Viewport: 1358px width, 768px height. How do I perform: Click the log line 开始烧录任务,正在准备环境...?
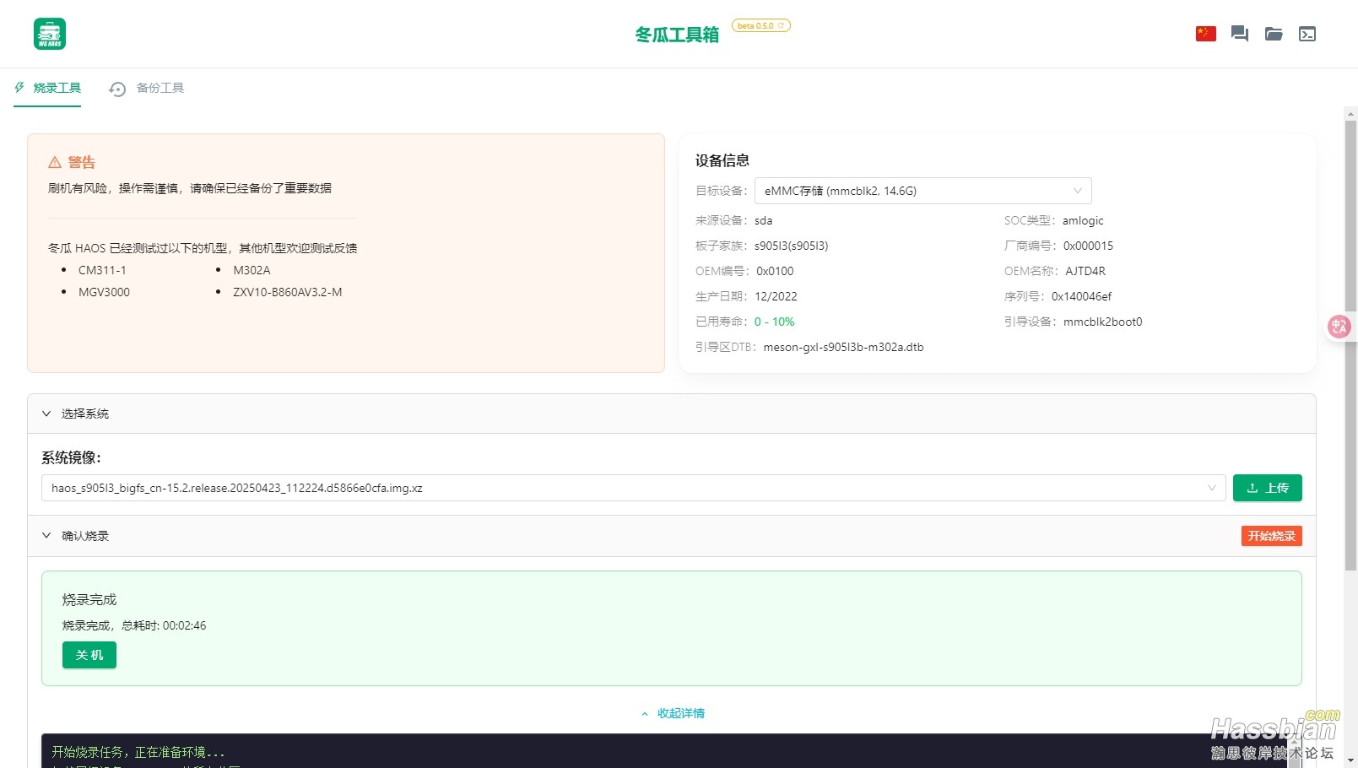click(x=138, y=752)
